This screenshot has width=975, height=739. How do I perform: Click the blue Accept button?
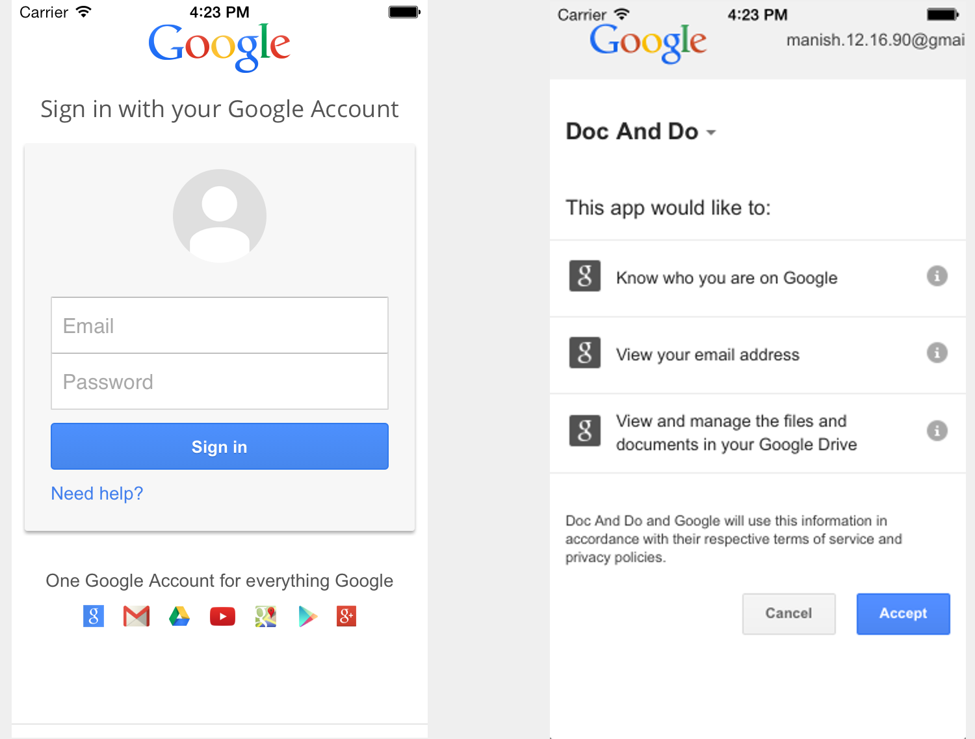point(903,613)
